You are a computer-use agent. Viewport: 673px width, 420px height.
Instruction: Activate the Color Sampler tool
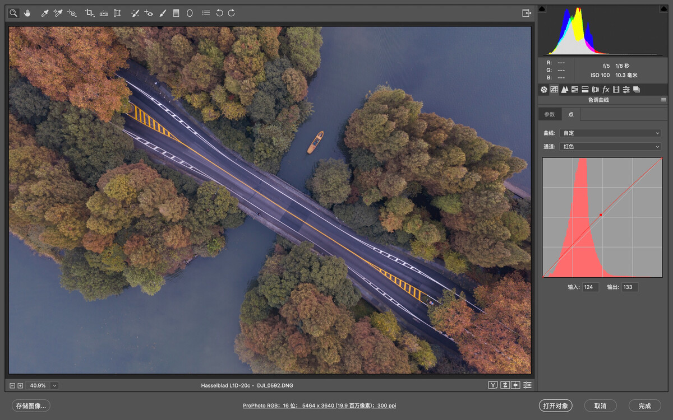point(58,13)
